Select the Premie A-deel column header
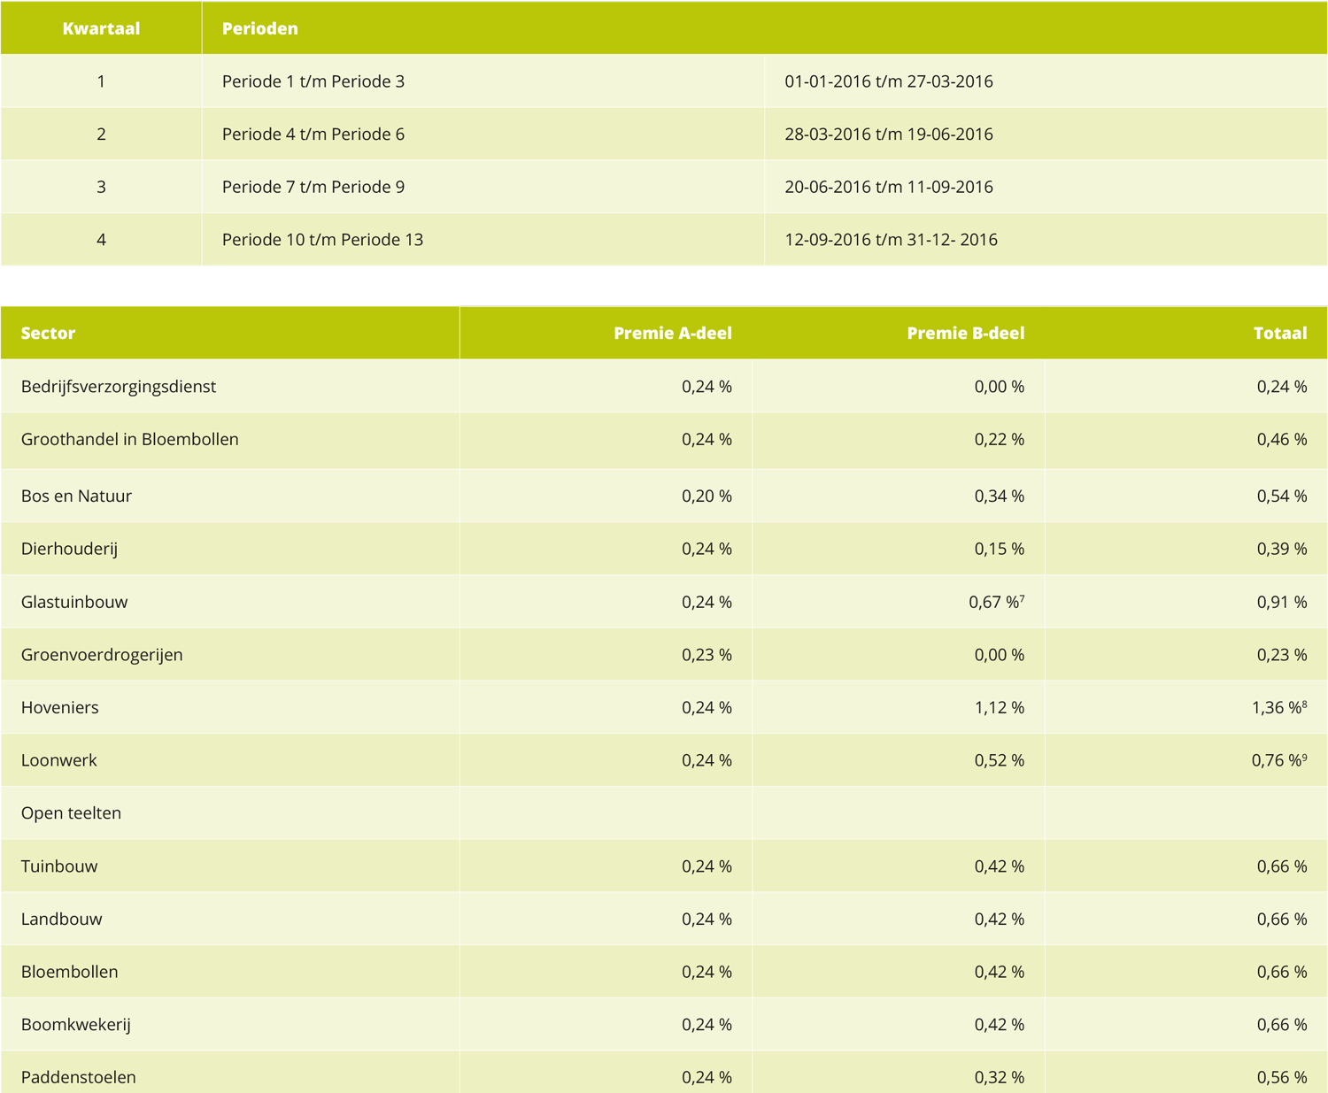Viewport: 1328px width, 1093px height. click(672, 334)
